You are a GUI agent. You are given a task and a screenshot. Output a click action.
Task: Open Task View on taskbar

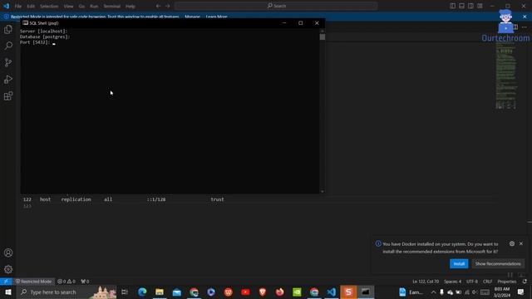pos(125,292)
